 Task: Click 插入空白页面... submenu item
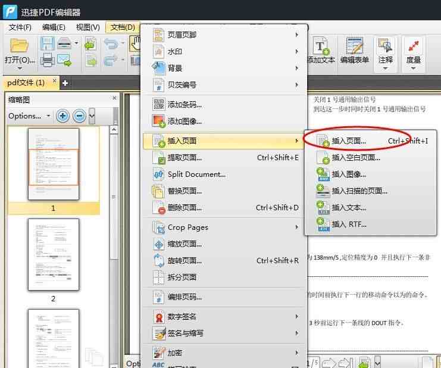(371, 158)
